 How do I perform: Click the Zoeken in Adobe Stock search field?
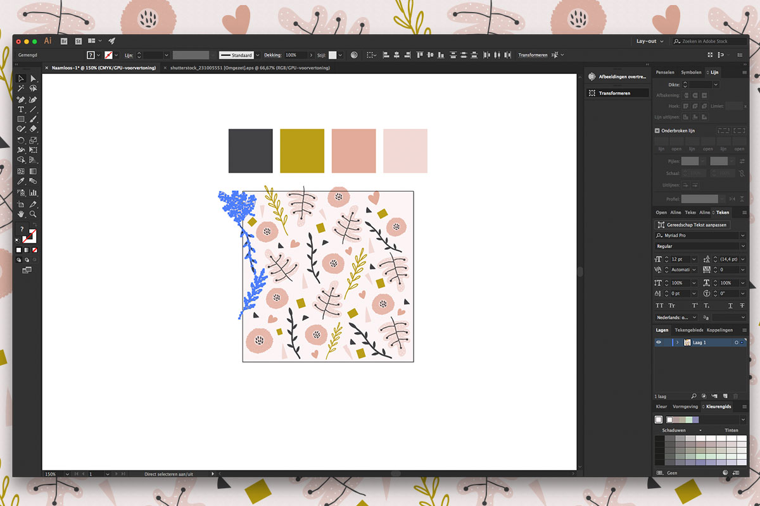(709, 41)
